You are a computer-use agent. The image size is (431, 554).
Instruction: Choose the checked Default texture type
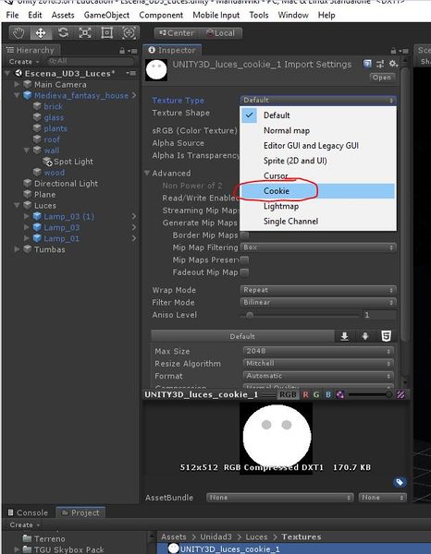(x=318, y=115)
